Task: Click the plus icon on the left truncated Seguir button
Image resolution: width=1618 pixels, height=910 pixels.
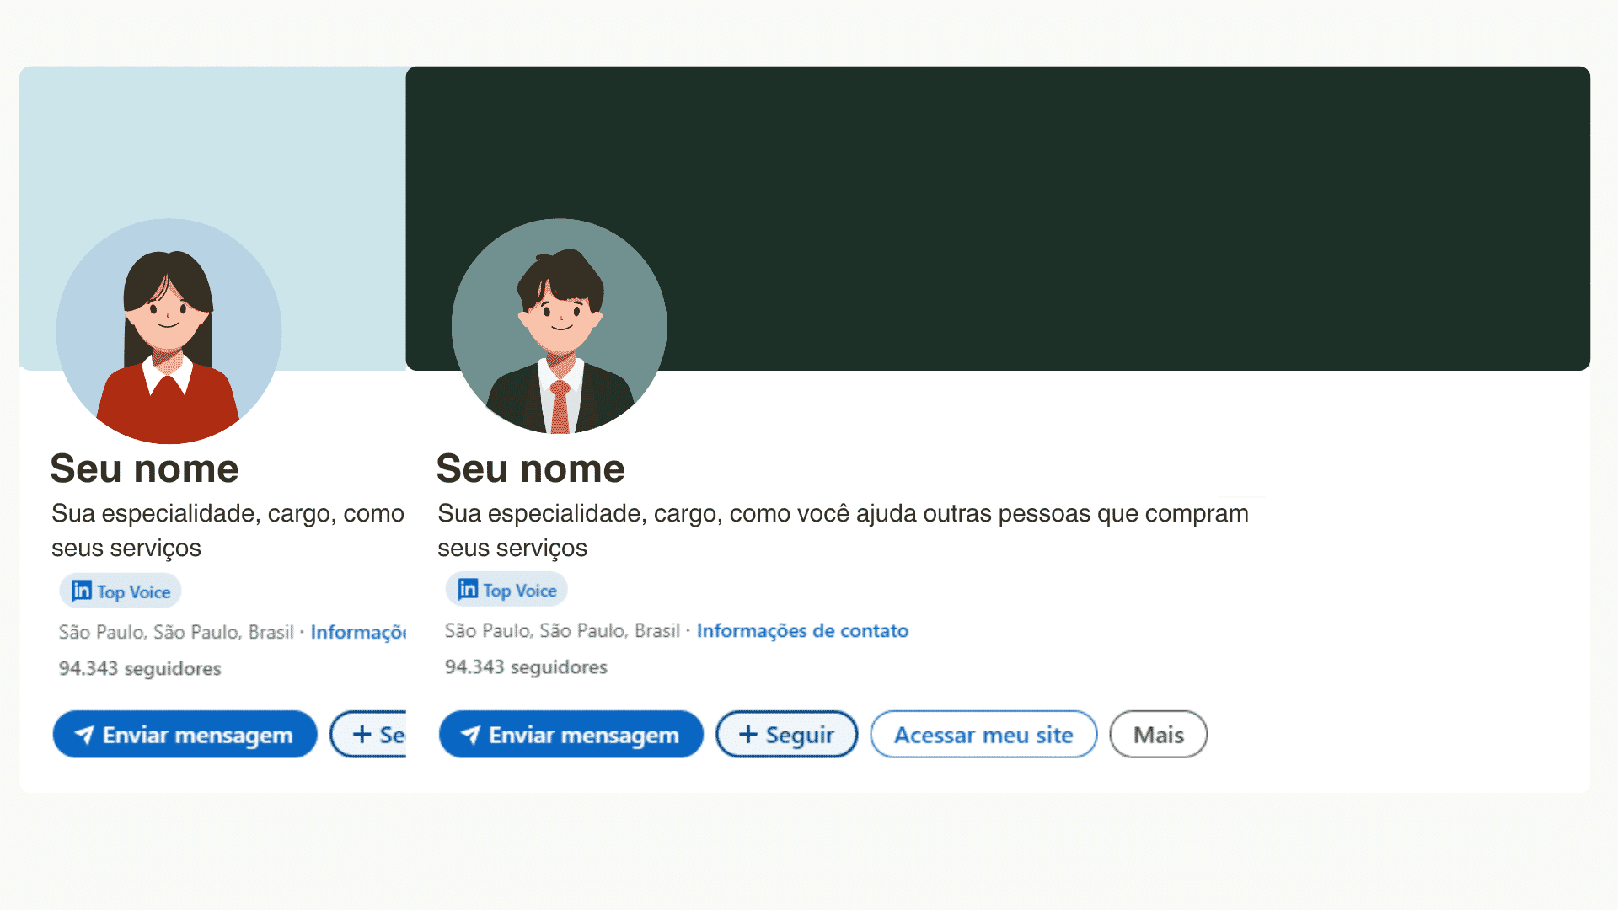Action: [363, 734]
